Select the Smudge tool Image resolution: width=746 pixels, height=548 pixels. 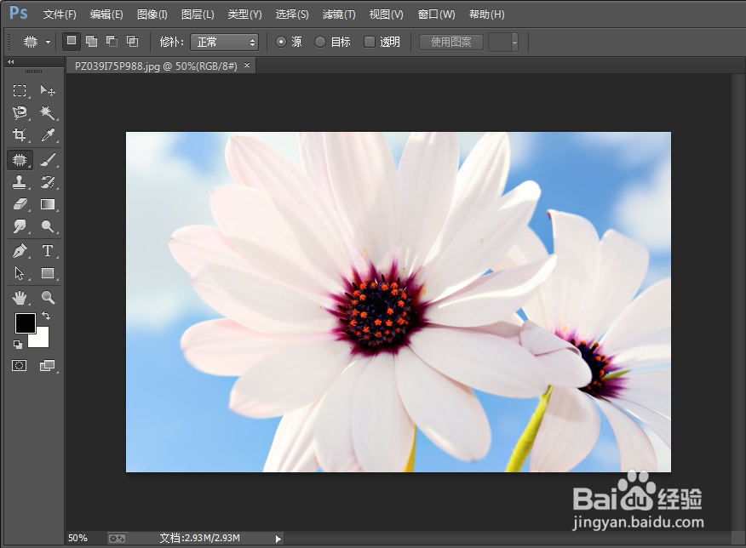click(x=20, y=226)
